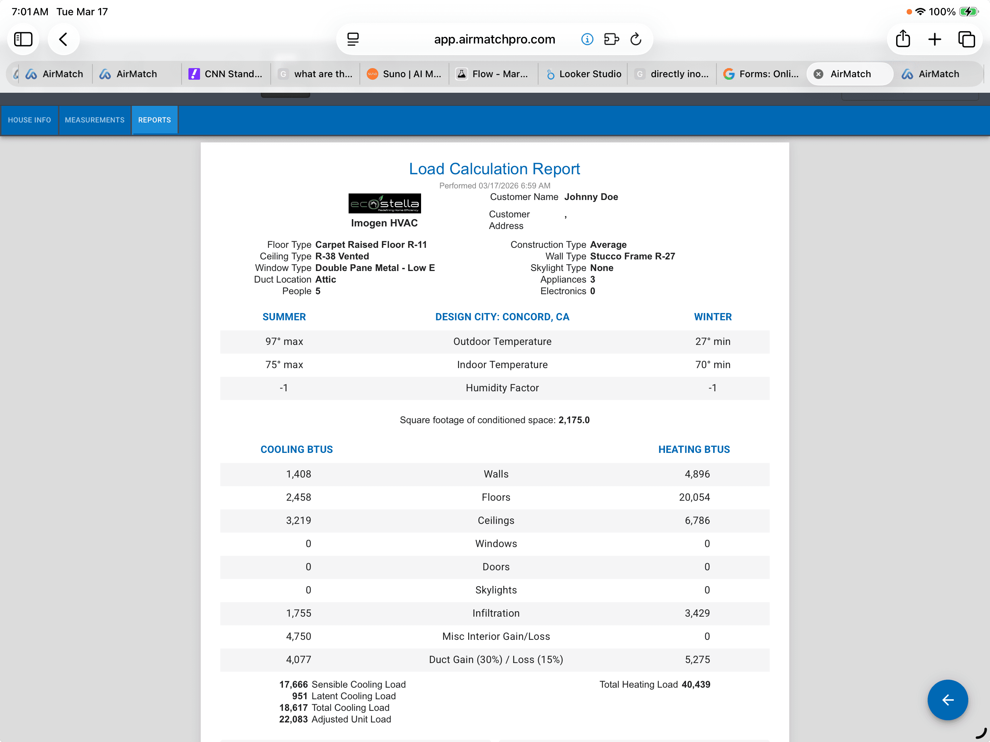
Task: Reload the page with refresh icon
Action: [636, 39]
